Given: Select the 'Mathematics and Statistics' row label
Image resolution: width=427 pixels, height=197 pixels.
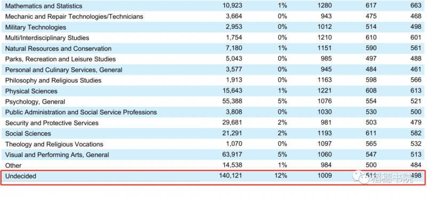Looking at the screenshot, I should (x=44, y=6).
